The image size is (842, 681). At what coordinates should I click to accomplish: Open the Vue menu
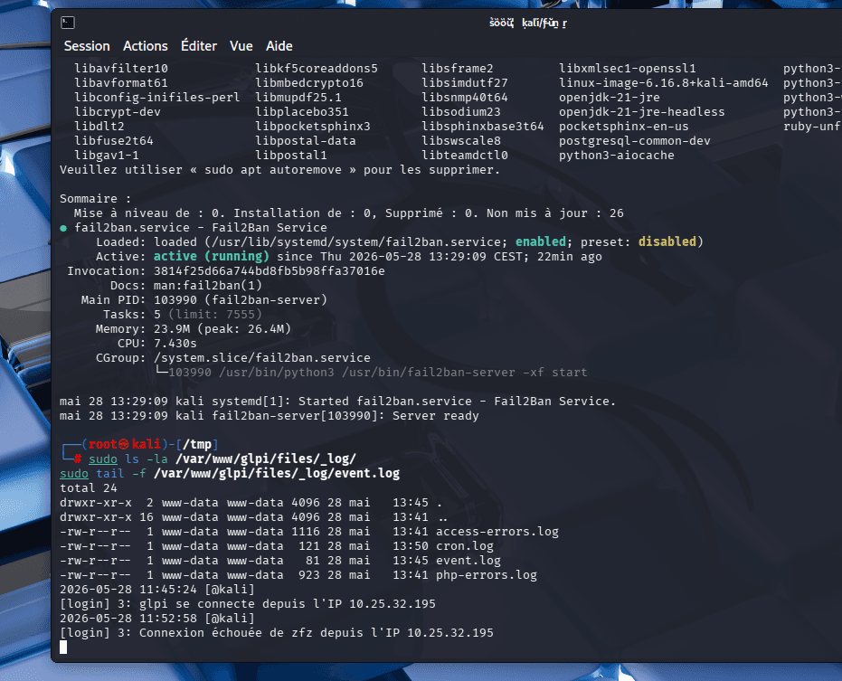click(241, 46)
